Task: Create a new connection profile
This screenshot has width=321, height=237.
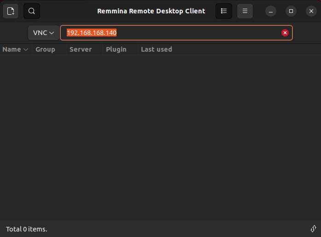Action: 11,11
